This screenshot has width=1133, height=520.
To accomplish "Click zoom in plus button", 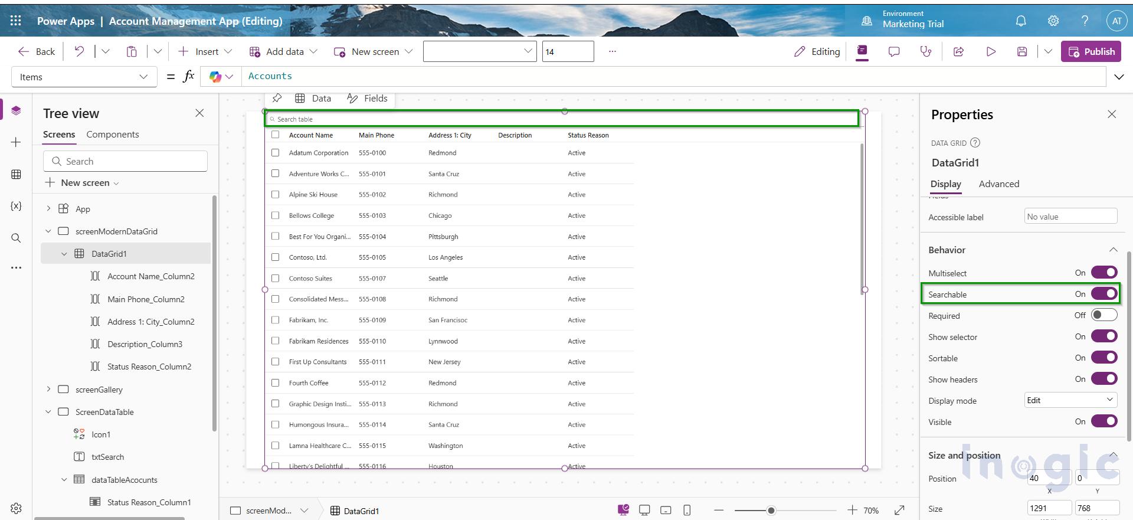I will [852, 510].
